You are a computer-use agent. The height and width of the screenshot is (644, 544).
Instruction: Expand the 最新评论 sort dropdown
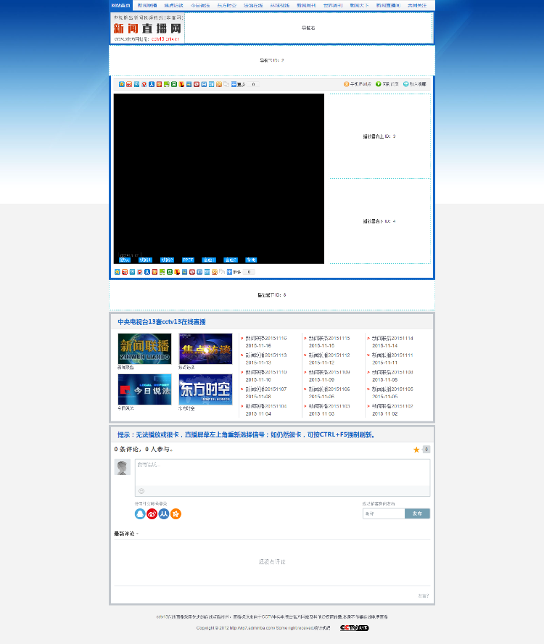pos(126,534)
